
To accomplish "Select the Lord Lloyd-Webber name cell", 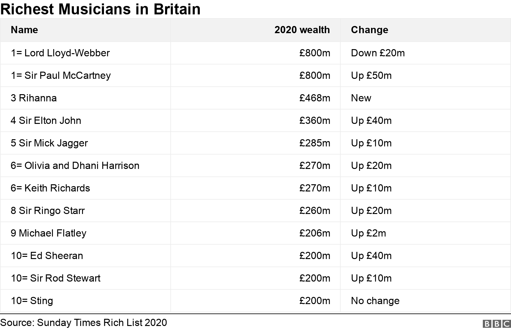I will click(x=60, y=53).
